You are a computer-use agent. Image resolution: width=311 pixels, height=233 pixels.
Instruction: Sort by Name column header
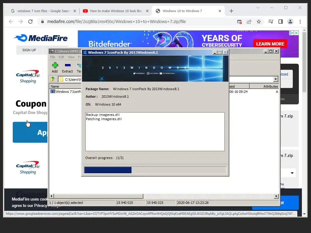tap(66, 86)
